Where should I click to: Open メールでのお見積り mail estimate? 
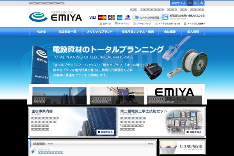pyautogui.click(x=194, y=23)
